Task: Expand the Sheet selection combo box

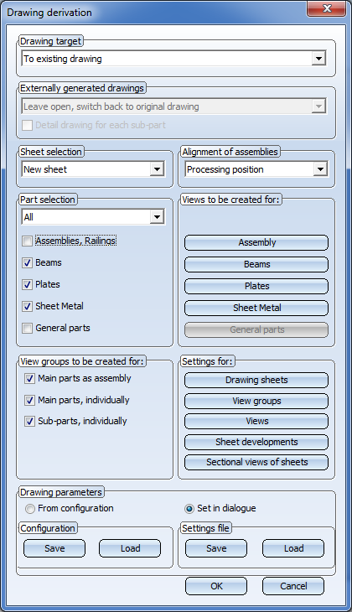Action: tap(93, 169)
